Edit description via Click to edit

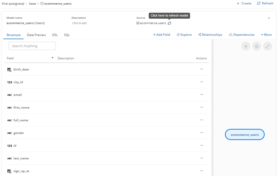click(x=79, y=23)
